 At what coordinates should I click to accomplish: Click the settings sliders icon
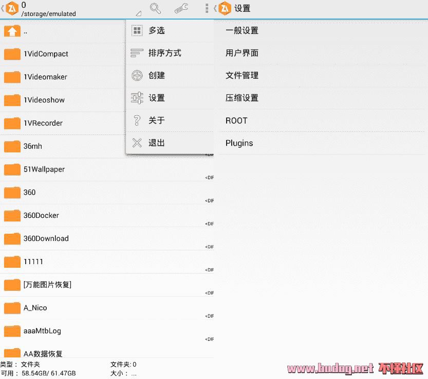point(137,98)
